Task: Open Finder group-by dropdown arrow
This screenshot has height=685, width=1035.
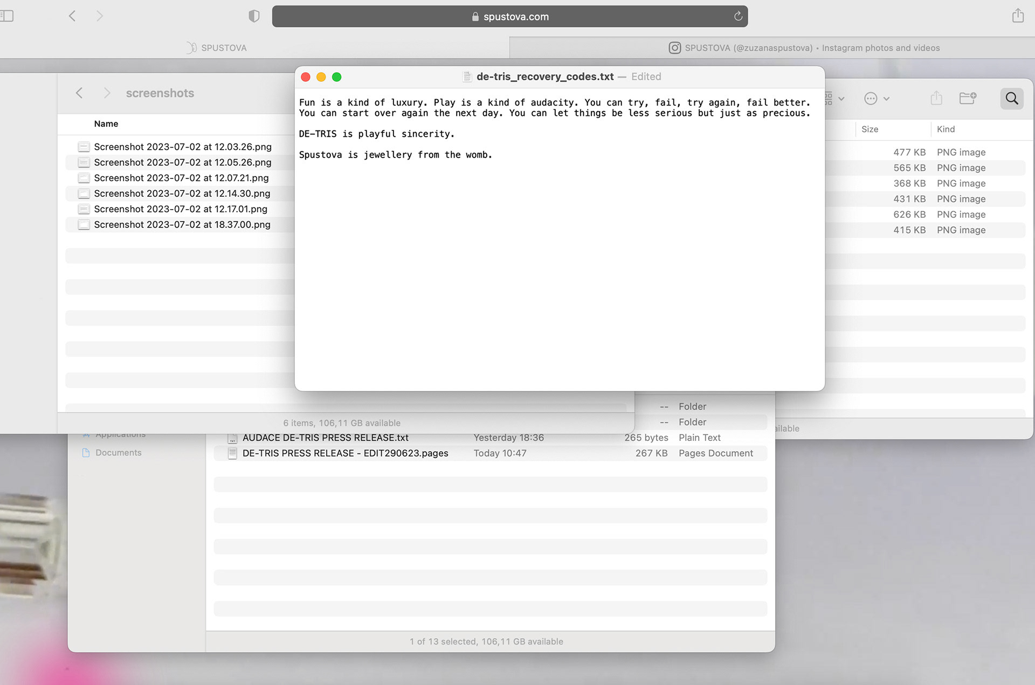Action: (841, 99)
